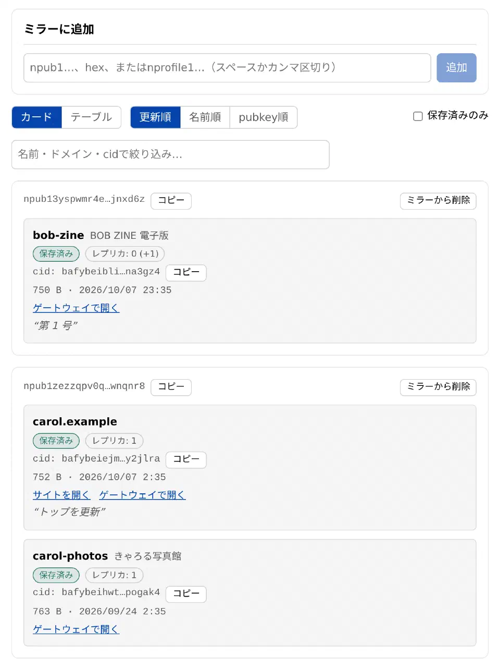Screen dimensions: 500x667
Task: Click the ミラーに追加 heading
Action: pyautogui.click(x=59, y=29)
